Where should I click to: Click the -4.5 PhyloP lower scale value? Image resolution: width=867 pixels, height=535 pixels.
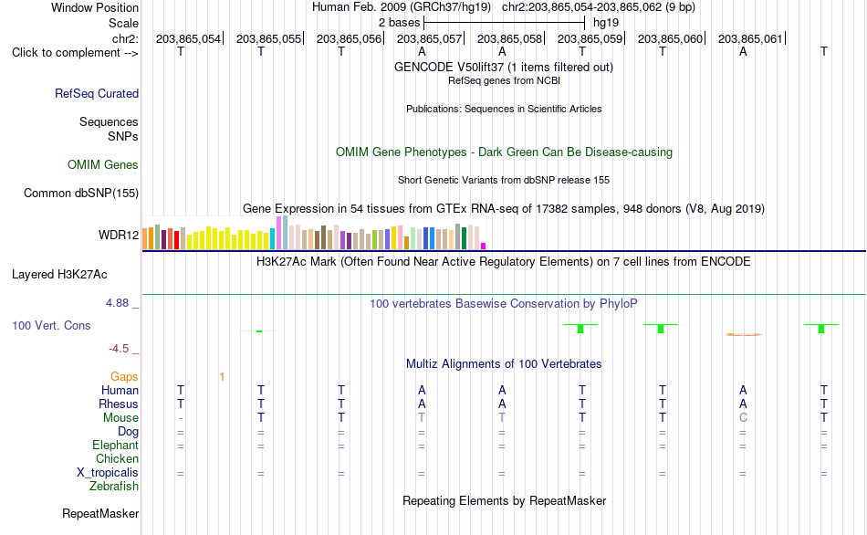click(119, 349)
